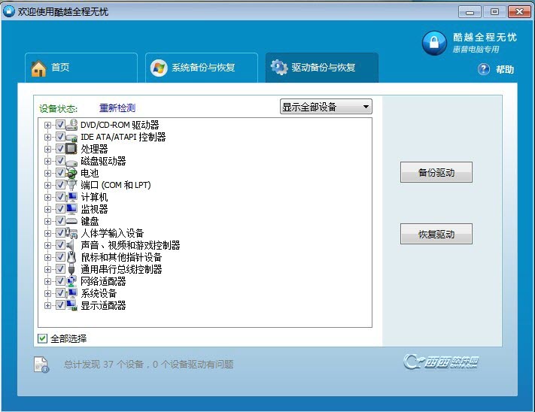This screenshot has height=412, width=535.
Task: Click the 处理器 processor chip icon
Action: [x=71, y=149]
